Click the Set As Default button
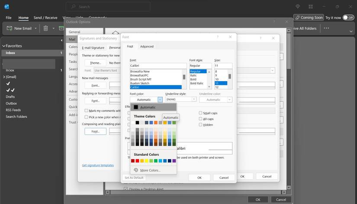Screen dimensions: 357x204 pos(134,177)
